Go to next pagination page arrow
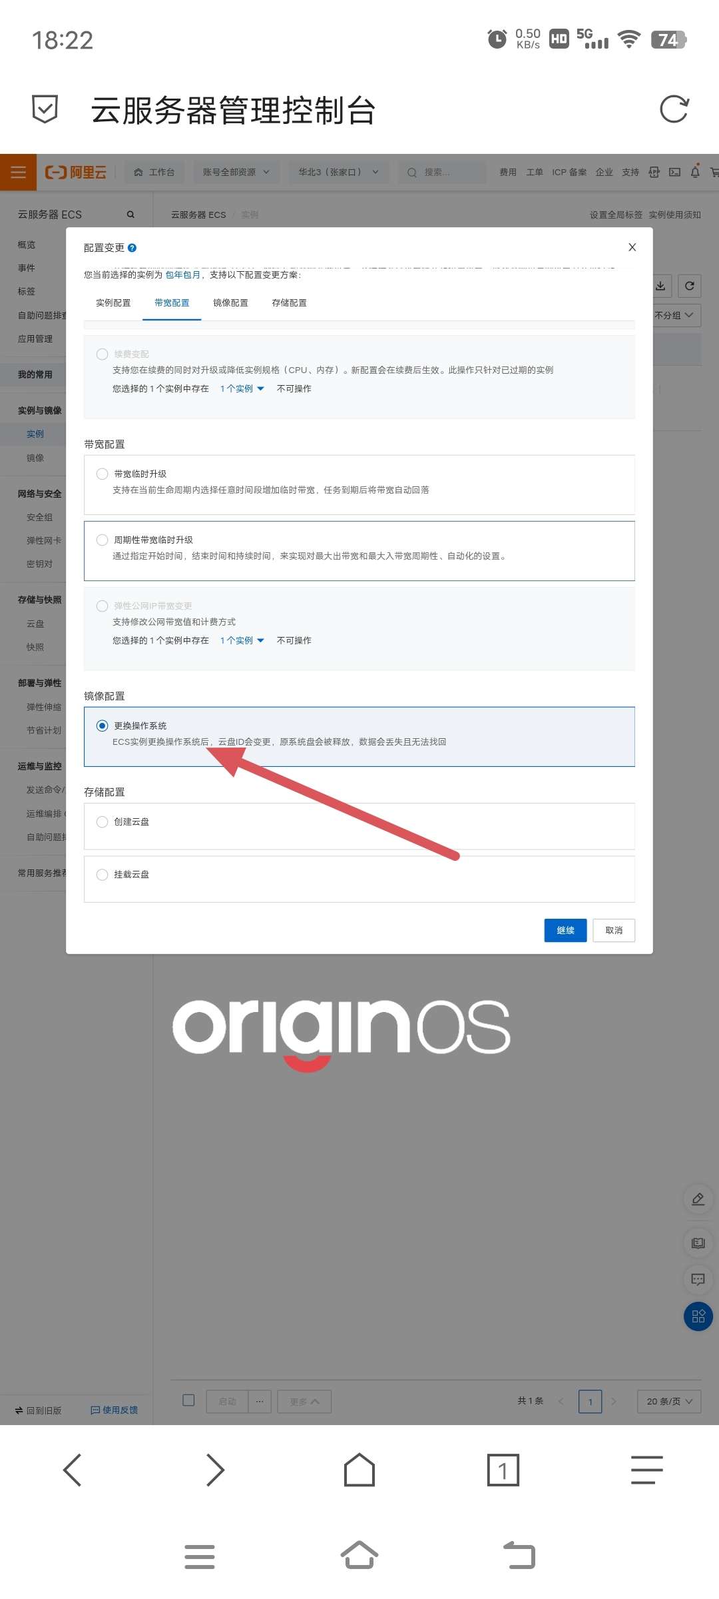Image resolution: width=719 pixels, height=1599 pixels. point(613,1401)
